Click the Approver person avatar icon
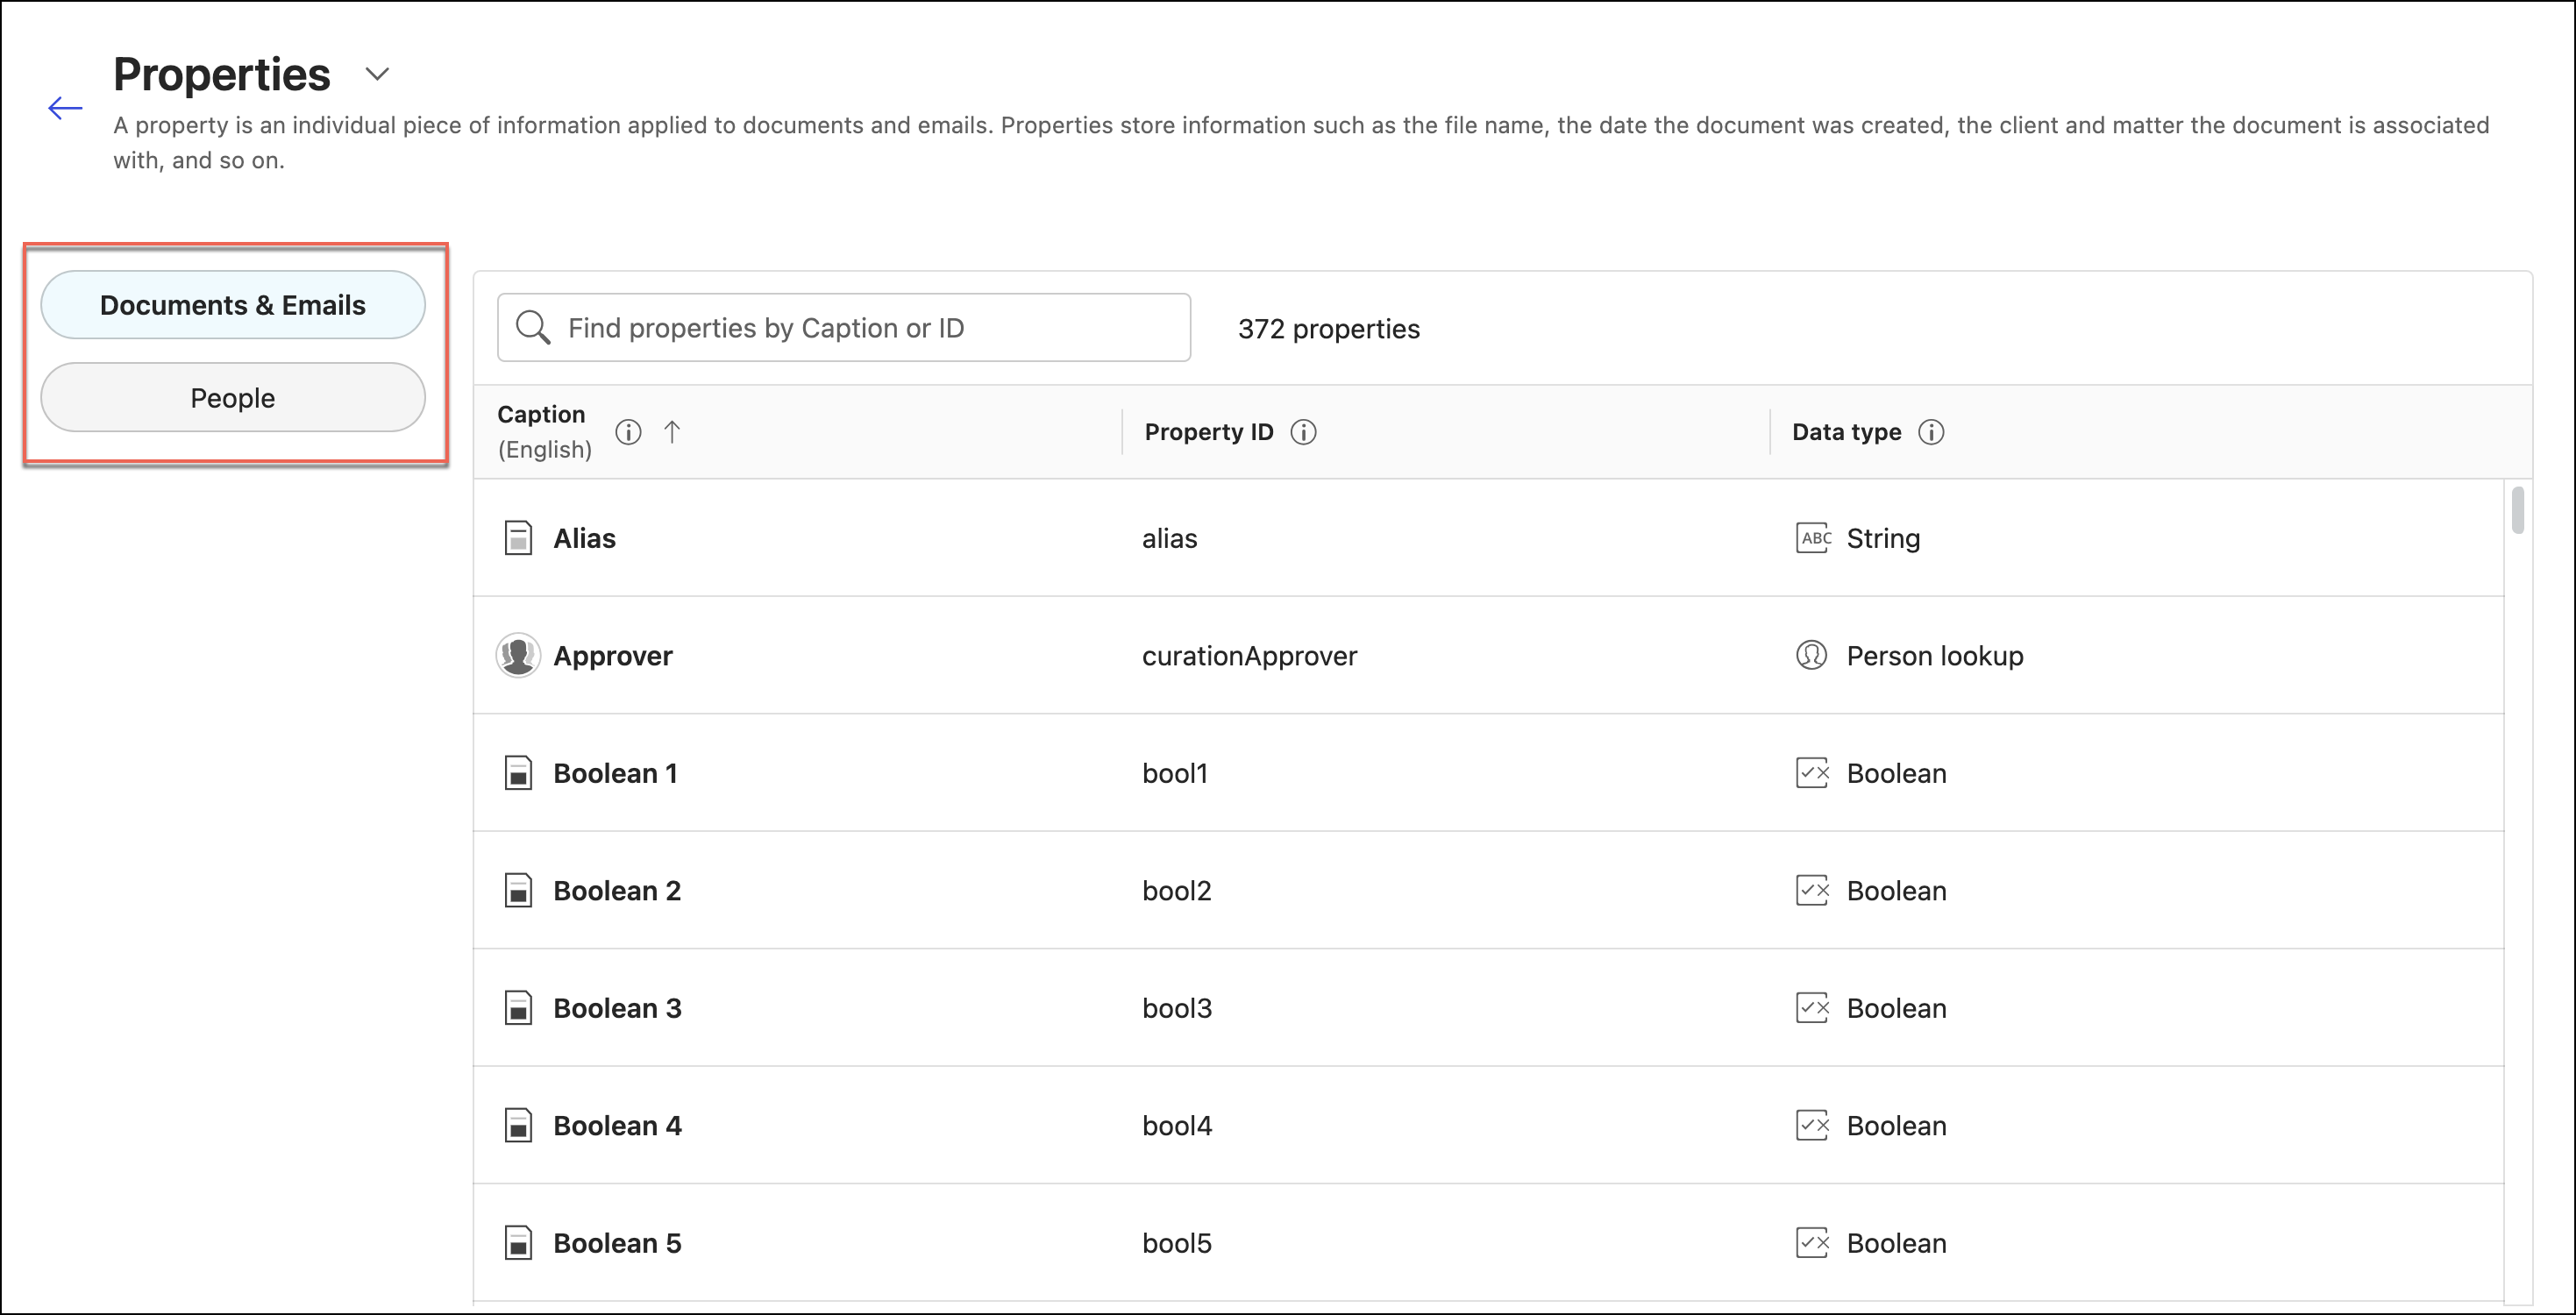Image resolution: width=2576 pixels, height=1315 pixels. tap(518, 656)
